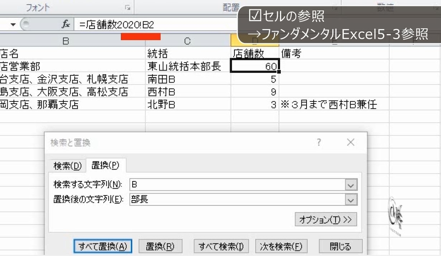This screenshot has width=441, height=256.
Task: Expand options via オプション(T) button
Action: (326, 219)
